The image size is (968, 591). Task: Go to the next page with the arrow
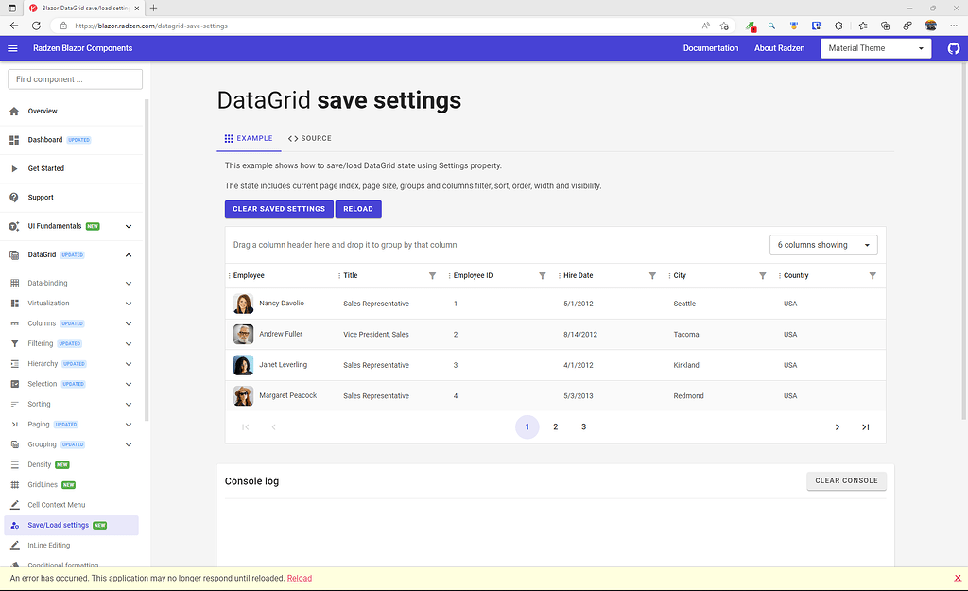837,426
